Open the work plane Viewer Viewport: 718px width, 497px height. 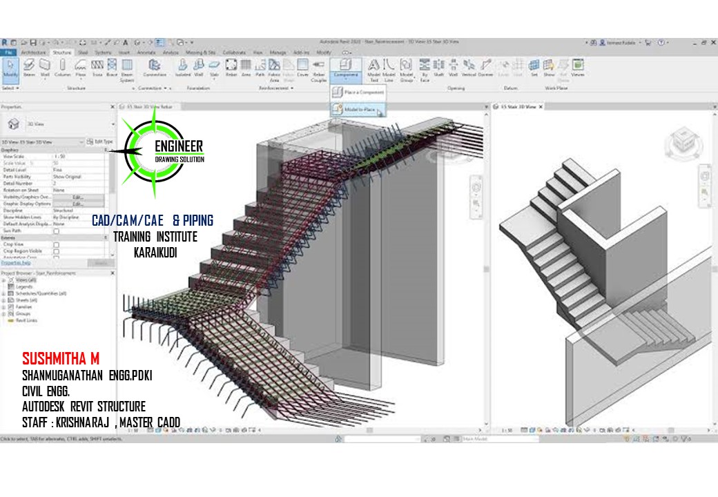(578, 68)
